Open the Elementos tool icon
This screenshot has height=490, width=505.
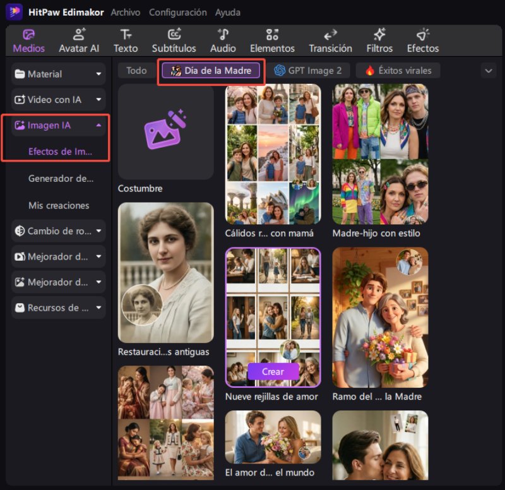click(x=272, y=35)
